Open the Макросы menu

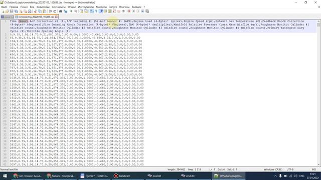coord(101,7)
